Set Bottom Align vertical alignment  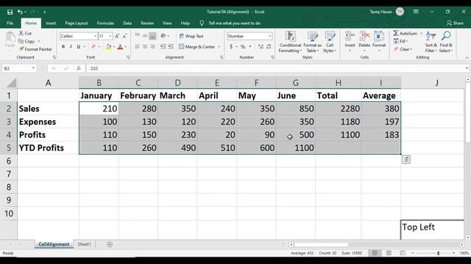pos(152,36)
